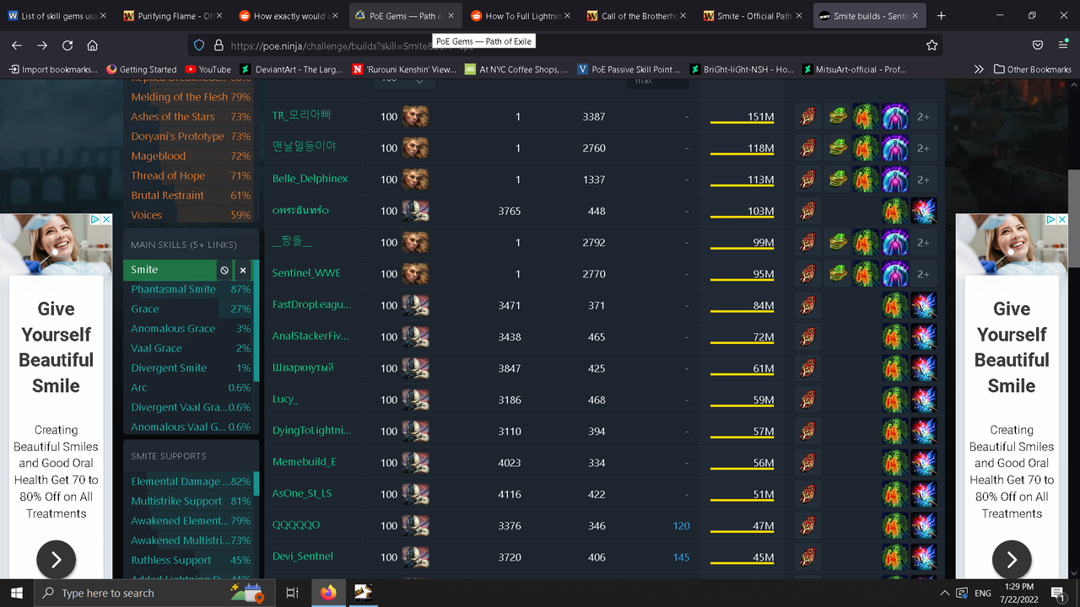Switch to the Purifying Flame browser tab
1080x607 pixels.
(175, 16)
